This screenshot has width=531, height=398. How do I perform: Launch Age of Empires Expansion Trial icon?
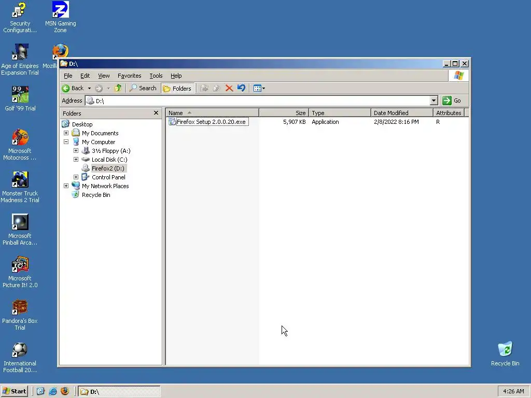click(x=20, y=60)
